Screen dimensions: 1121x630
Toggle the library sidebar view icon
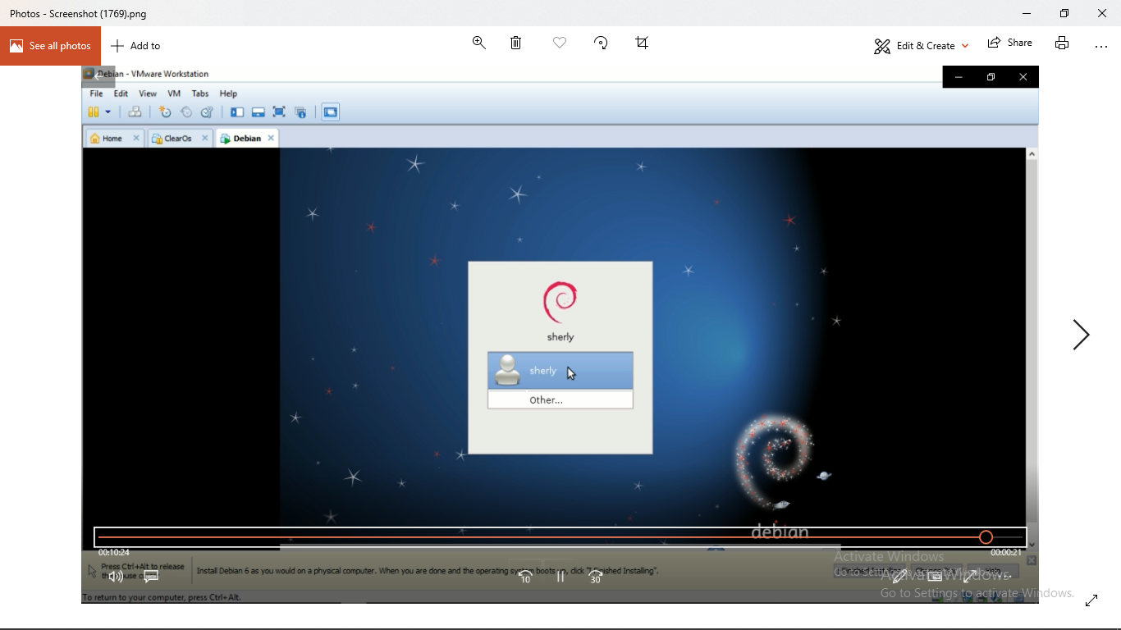[237, 112]
